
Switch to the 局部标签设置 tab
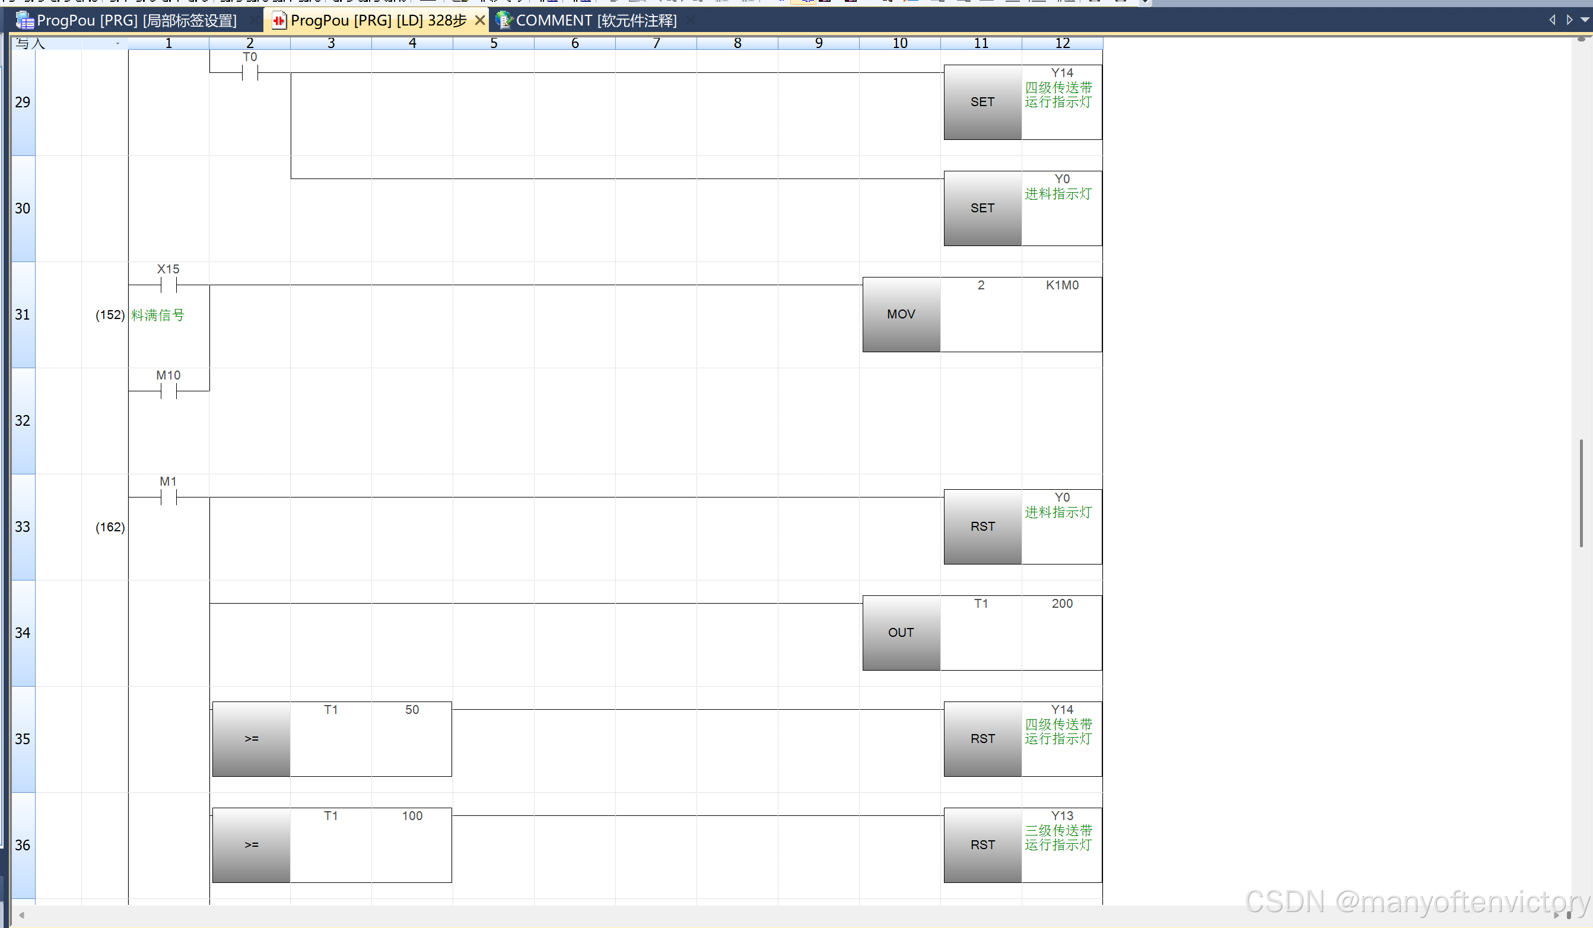136,20
